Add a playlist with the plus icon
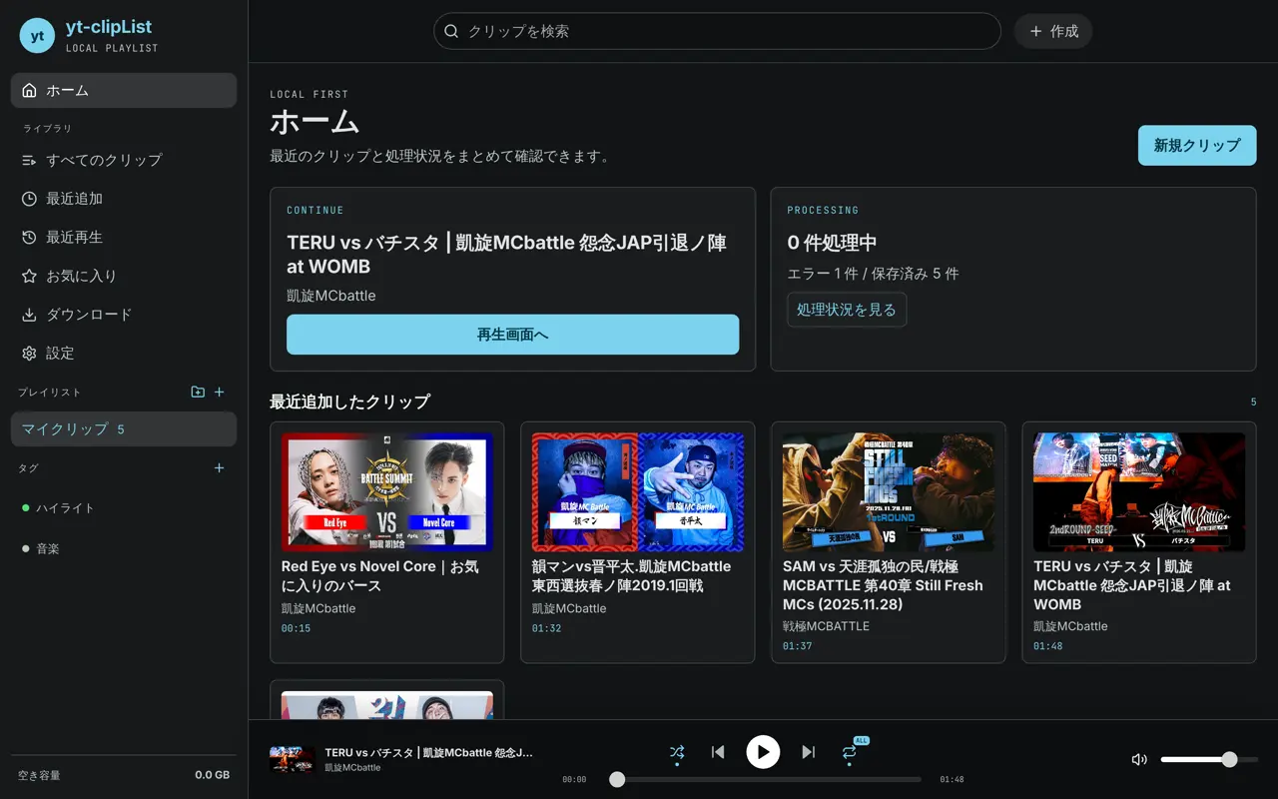Screen dimensions: 1278x799 pos(220,393)
